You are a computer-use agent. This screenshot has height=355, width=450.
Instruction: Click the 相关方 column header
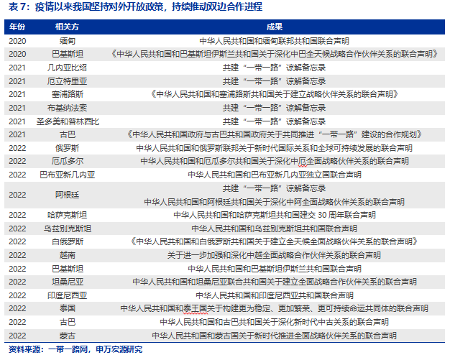[x=67, y=27]
